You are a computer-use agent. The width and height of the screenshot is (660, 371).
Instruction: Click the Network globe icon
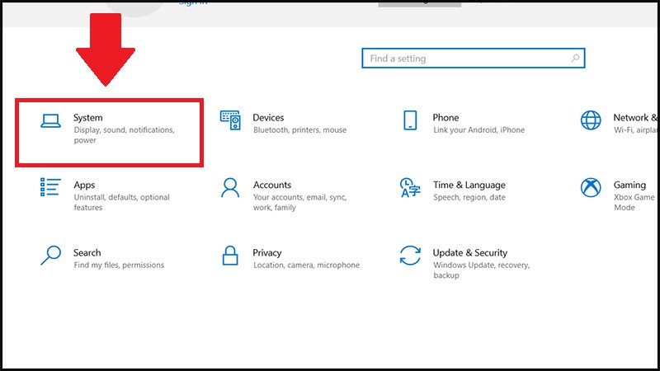click(591, 120)
